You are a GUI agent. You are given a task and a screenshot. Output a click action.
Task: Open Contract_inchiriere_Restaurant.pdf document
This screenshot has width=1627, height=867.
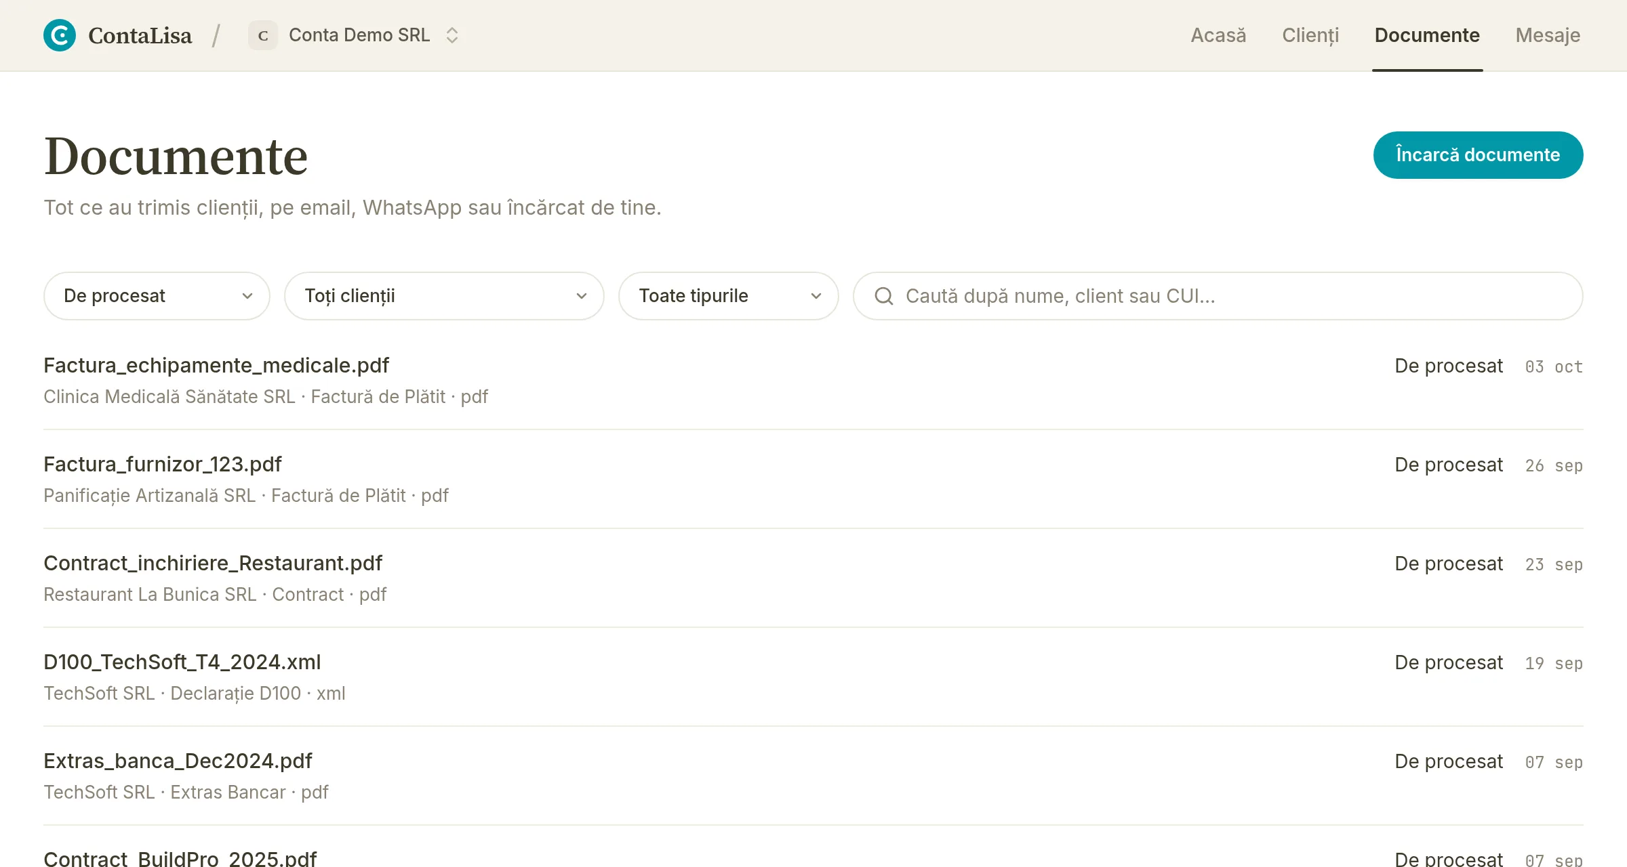[213, 564]
